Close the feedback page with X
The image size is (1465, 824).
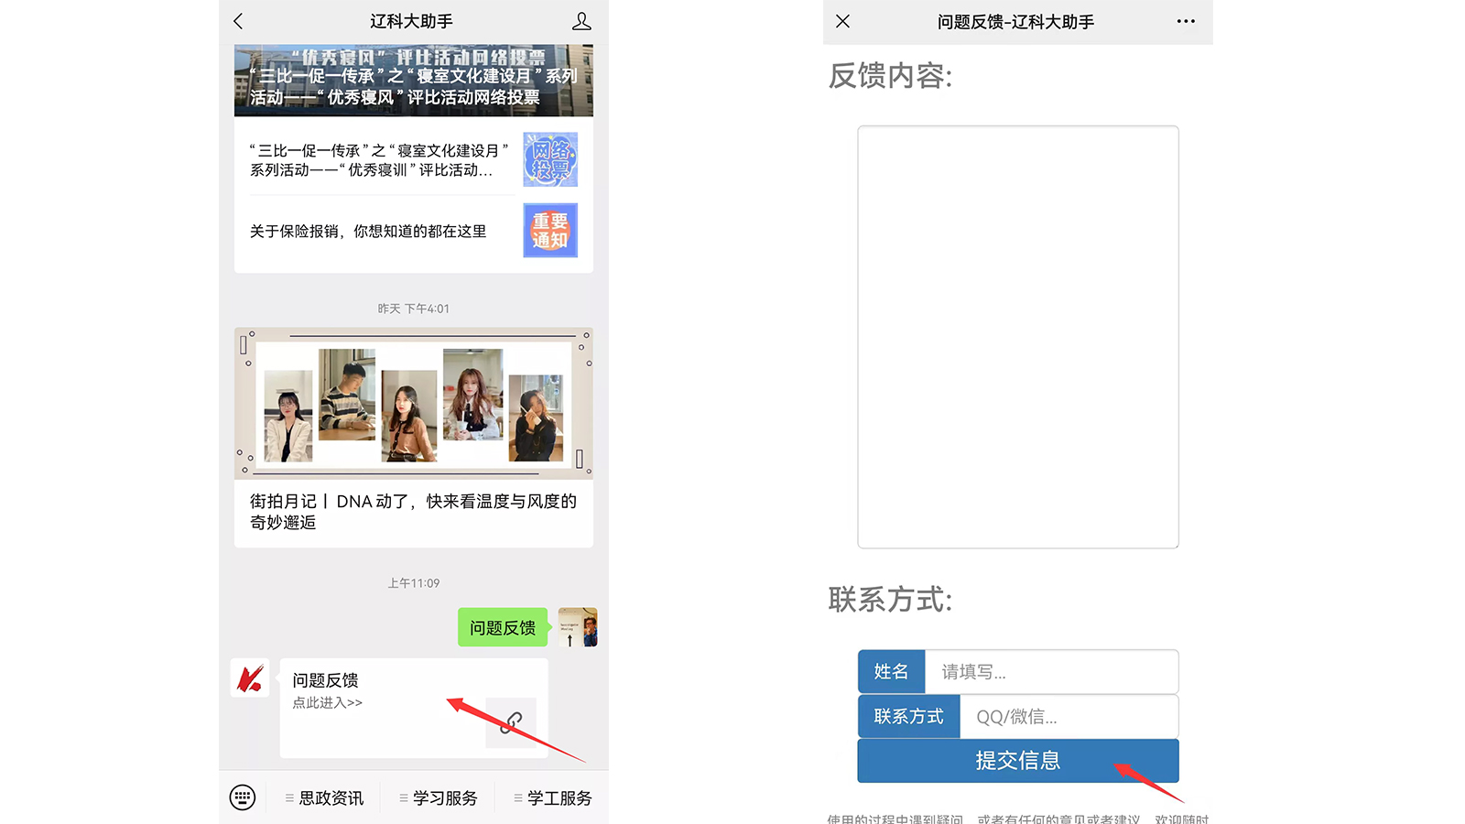[843, 21]
